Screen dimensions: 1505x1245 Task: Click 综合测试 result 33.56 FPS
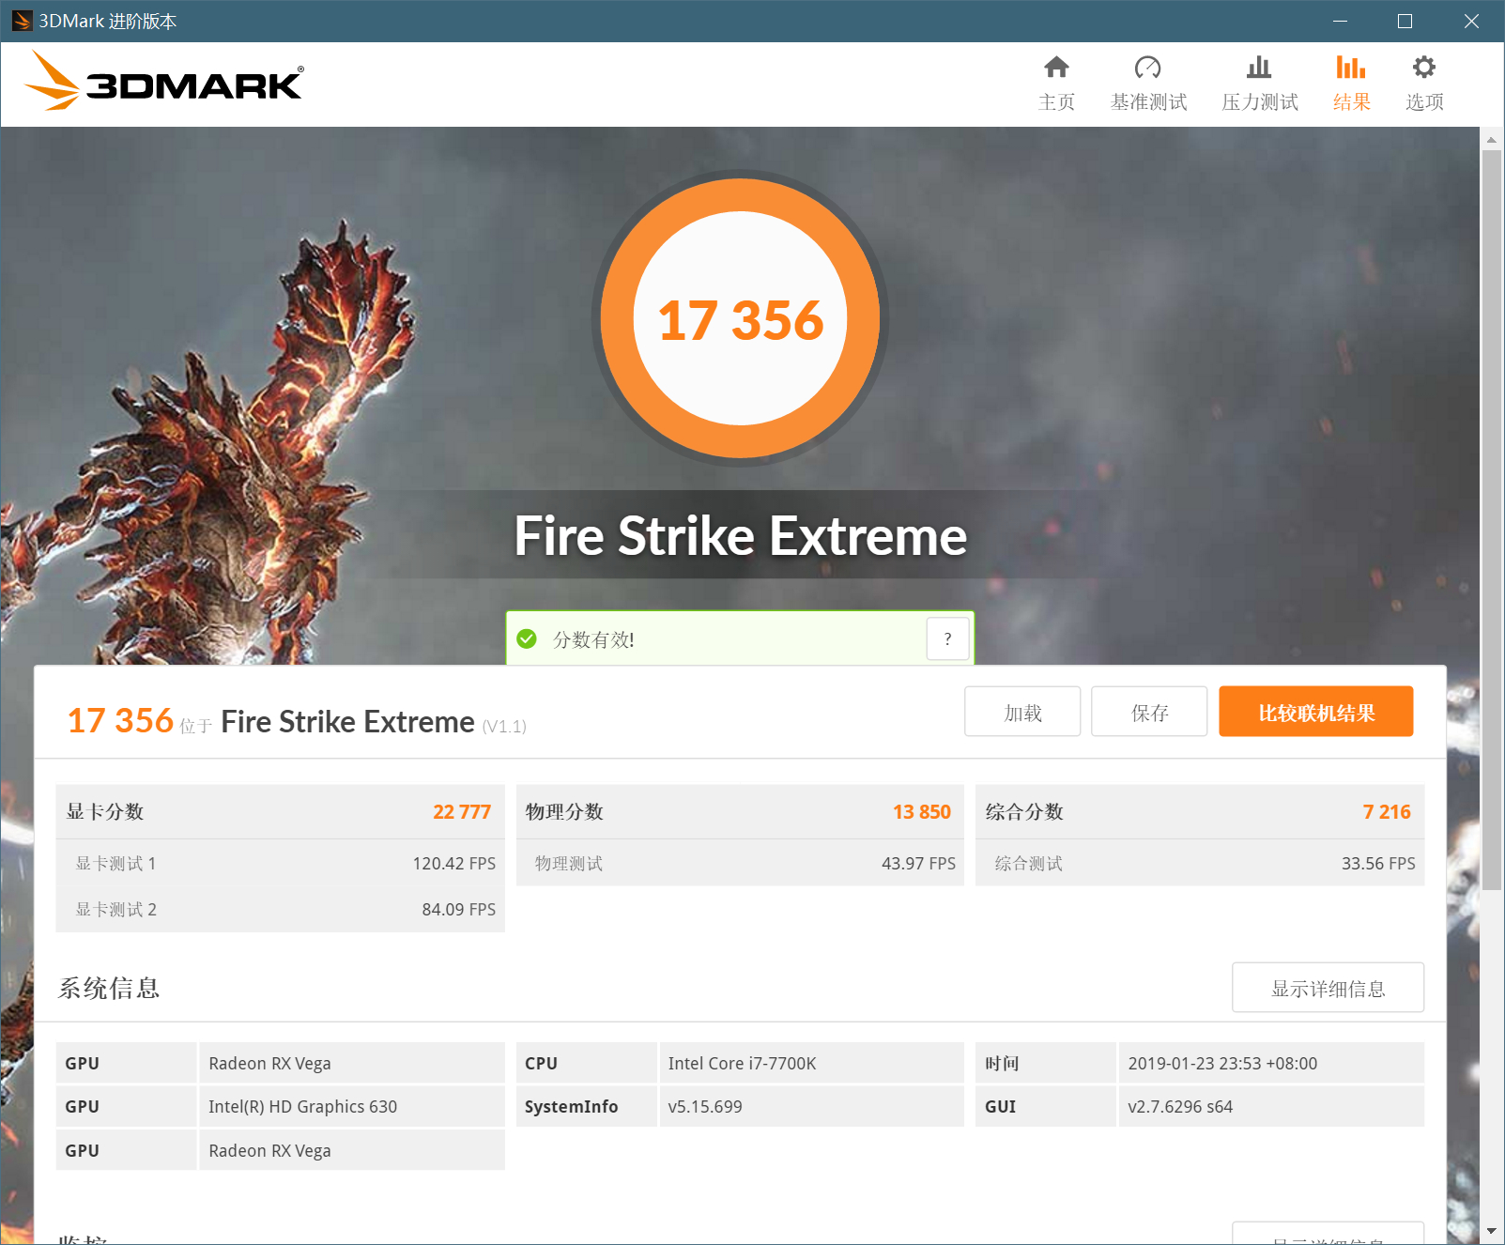coord(1378,864)
